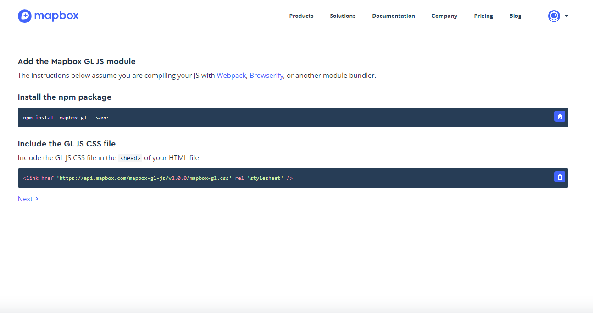This screenshot has width=593, height=314.
Task: Click the inline <head> code tag
Action: [130, 158]
